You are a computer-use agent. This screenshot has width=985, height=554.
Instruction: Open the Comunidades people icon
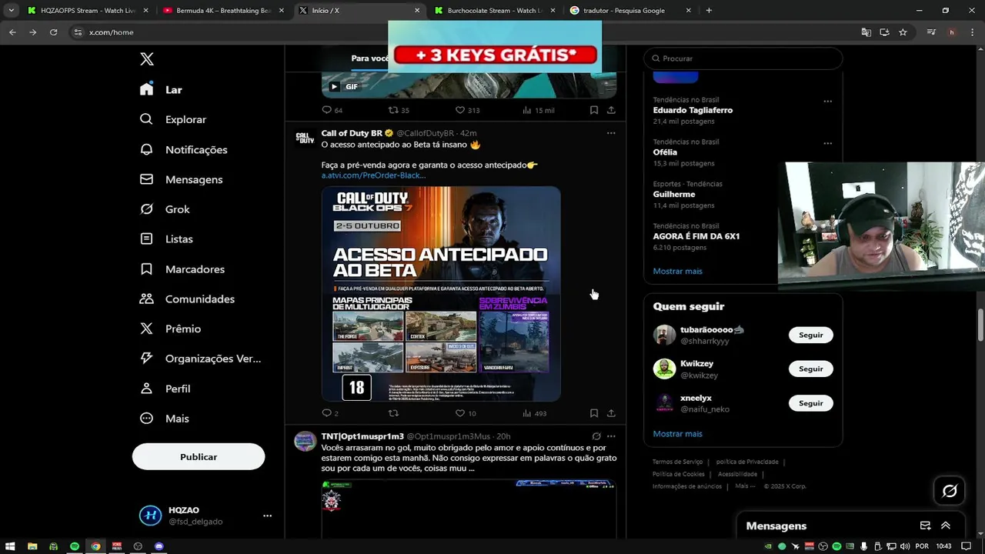pyautogui.click(x=146, y=299)
